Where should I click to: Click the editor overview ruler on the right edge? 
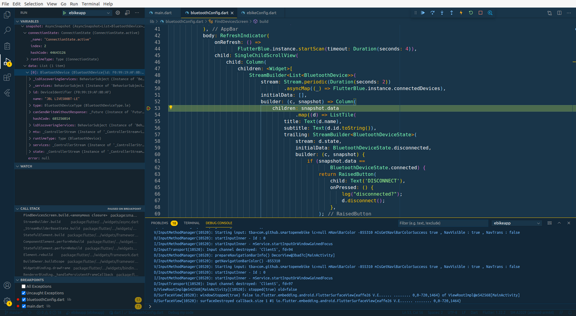(x=574, y=121)
